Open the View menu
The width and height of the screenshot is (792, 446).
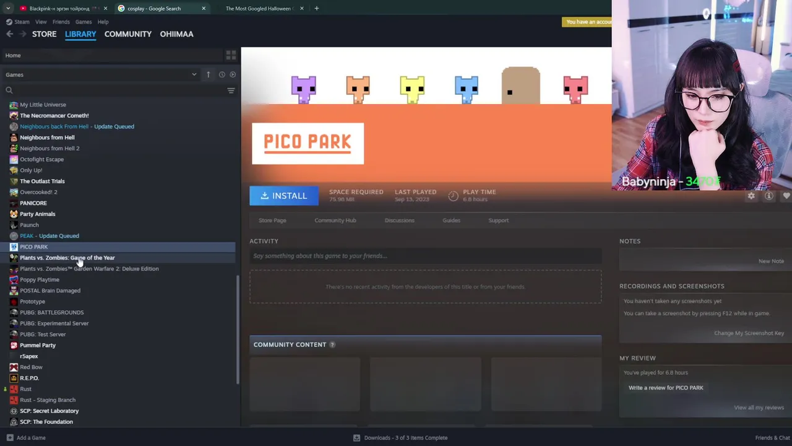coord(41,22)
